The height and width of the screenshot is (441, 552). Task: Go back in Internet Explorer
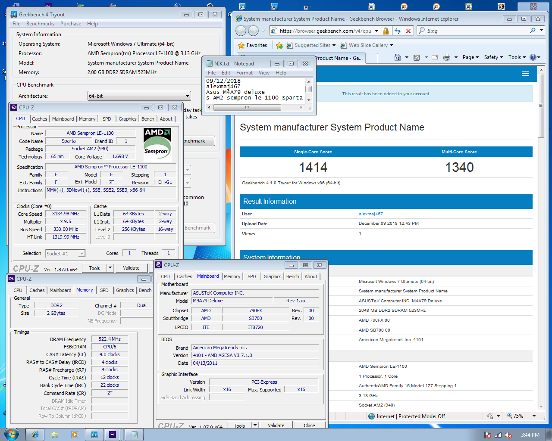(241, 31)
